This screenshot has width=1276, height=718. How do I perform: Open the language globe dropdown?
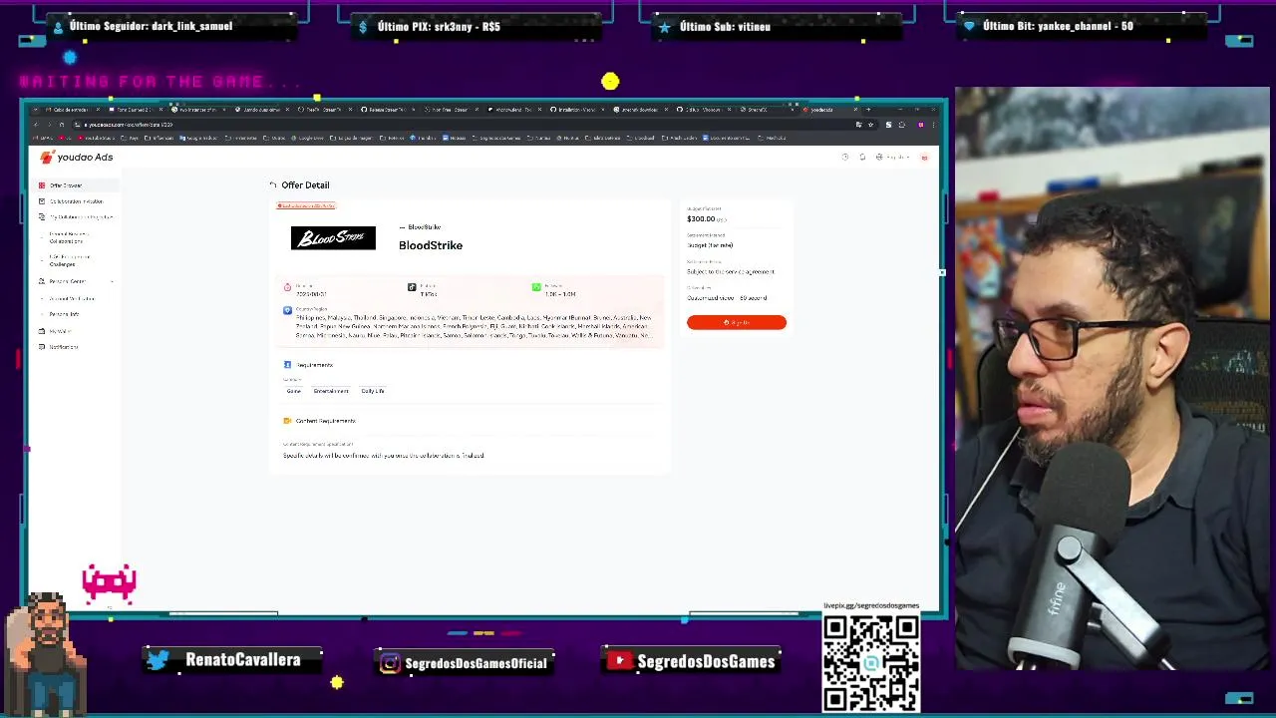pos(892,158)
